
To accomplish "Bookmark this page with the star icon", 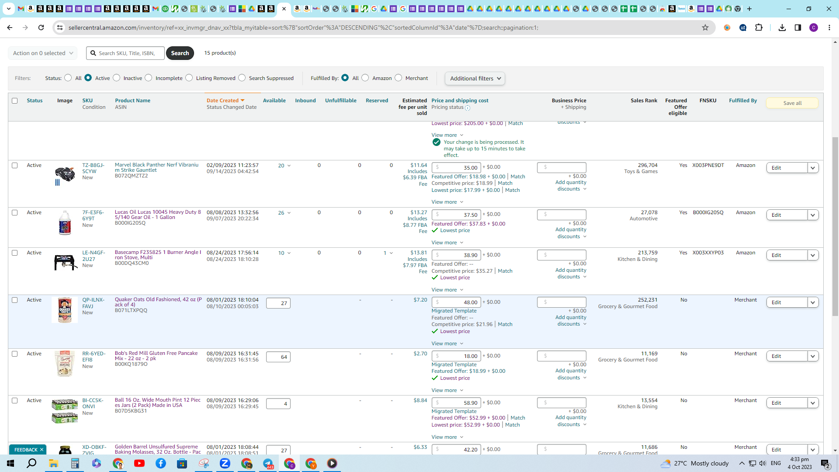I will pos(705,28).
